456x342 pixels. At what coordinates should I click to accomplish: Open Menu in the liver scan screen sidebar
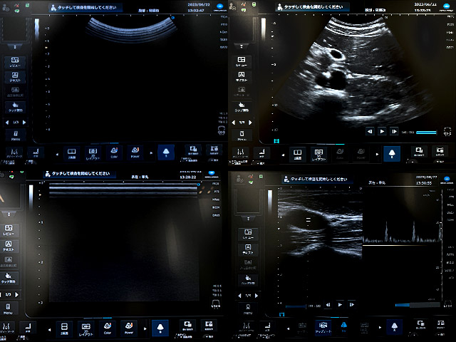pos(242,135)
